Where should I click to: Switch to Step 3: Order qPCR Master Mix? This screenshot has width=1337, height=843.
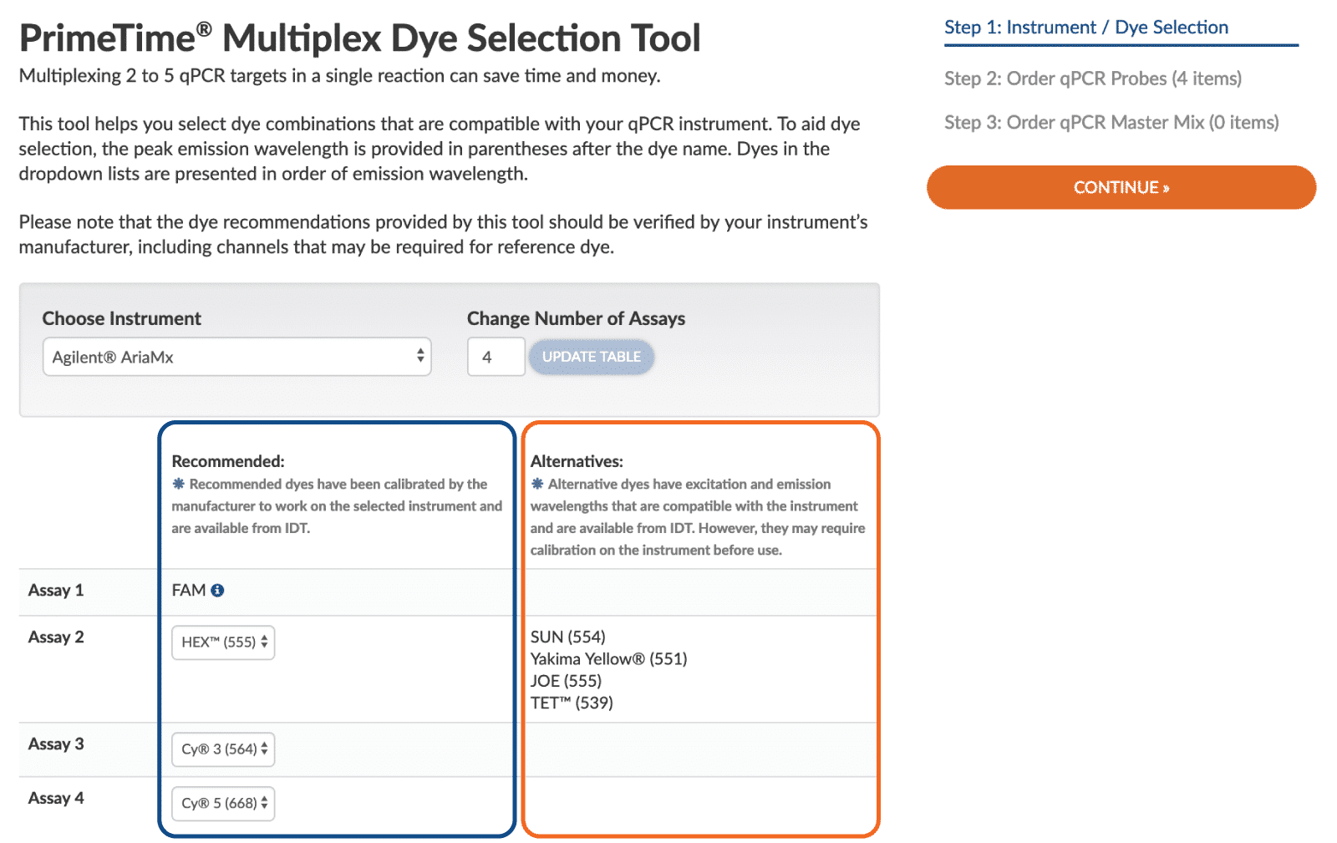[1111, 123]
